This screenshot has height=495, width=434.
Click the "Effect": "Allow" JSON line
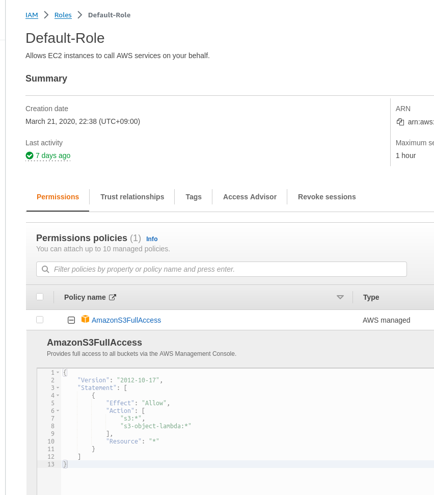(138, 403)
